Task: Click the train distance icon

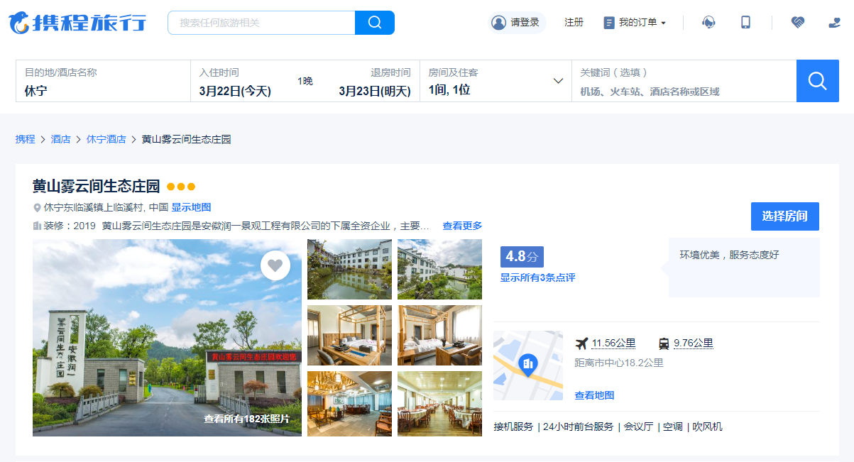Action: pyautogui.click(x=664, y=343)
